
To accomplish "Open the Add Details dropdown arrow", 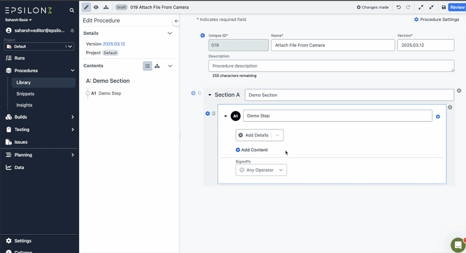I will tap(277, 135).
